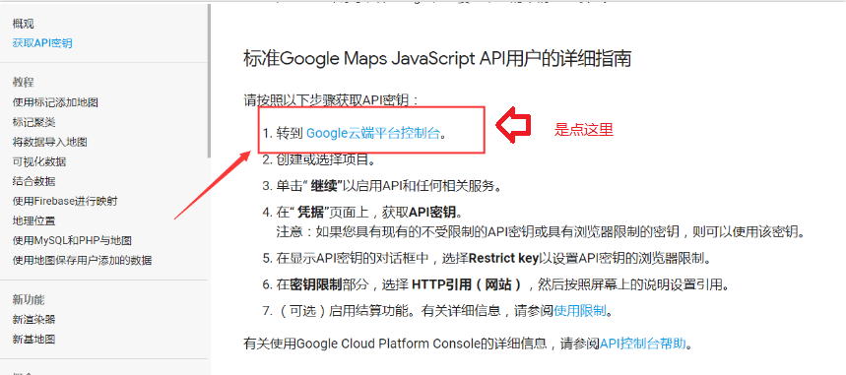This screenshot has height=375, width=846.
Task: Follow the 使用限制 link
Action: [x=579, y=311]
